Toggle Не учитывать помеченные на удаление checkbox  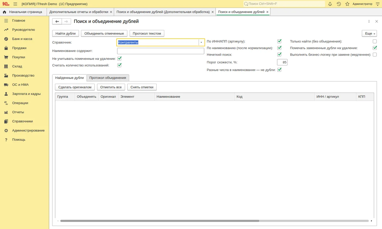click(119, 58)
